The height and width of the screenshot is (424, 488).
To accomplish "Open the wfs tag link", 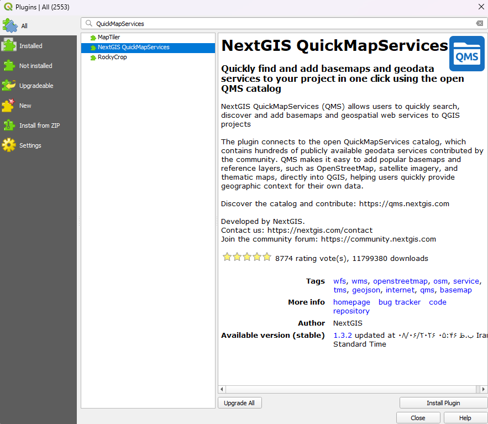I will tap(339, 281).
